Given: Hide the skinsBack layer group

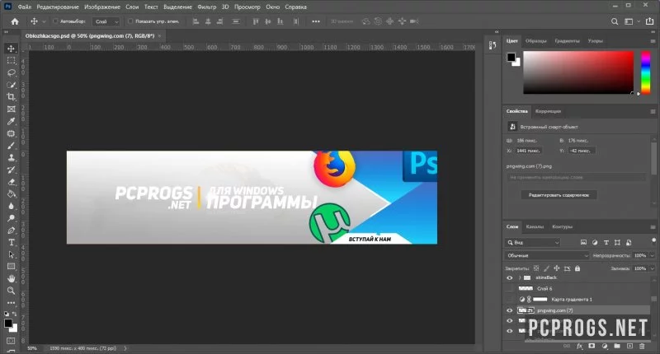Looking at the screenshot, I should pyautogui.click(x=510, y=277).
